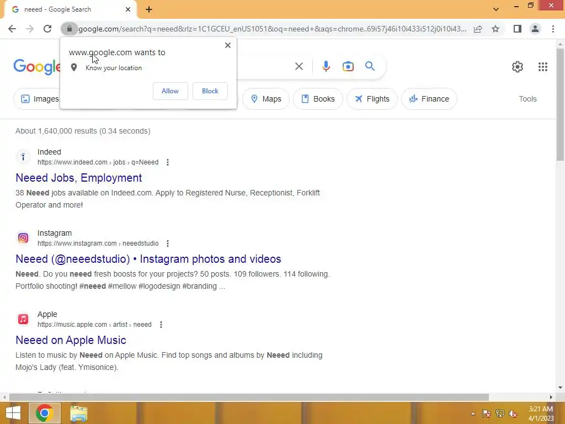Image resolution: width=565 pixels, height=424 pixels.
Task: Open more options for Instagram result
Action: point(168,243)
